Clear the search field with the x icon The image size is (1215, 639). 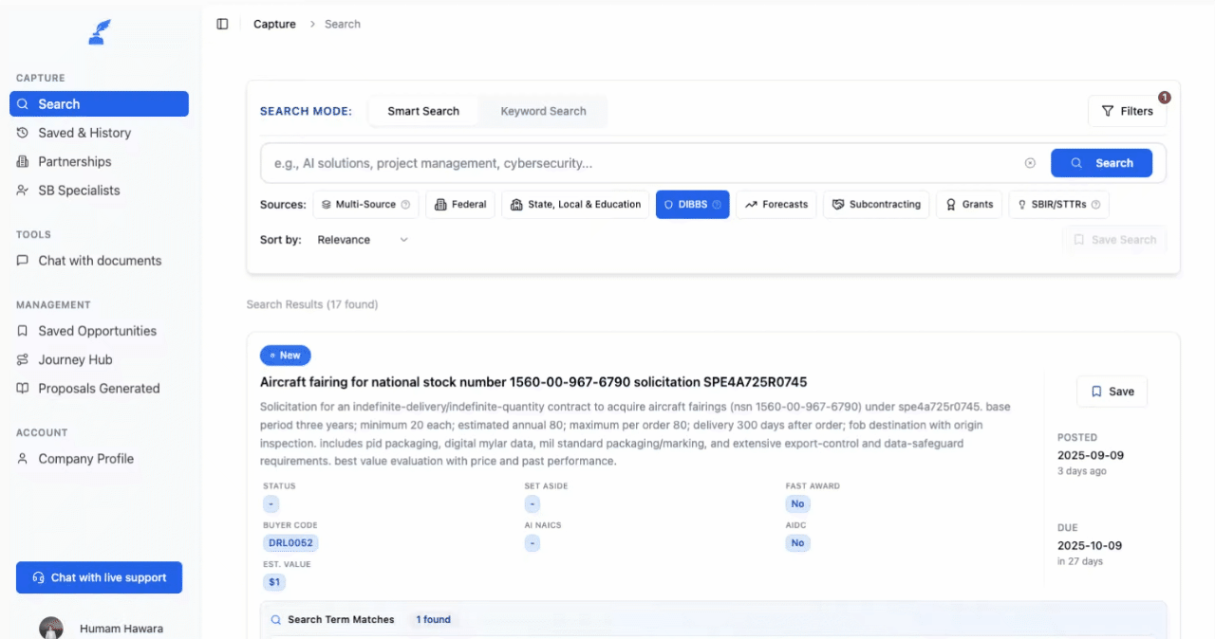point(1030,163)
